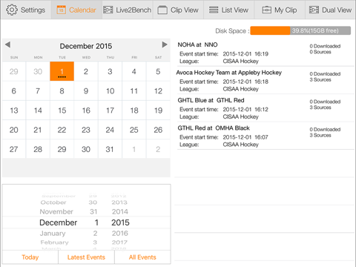Go to previous month arrow
356x267 pixels.
tap(7, 44)
